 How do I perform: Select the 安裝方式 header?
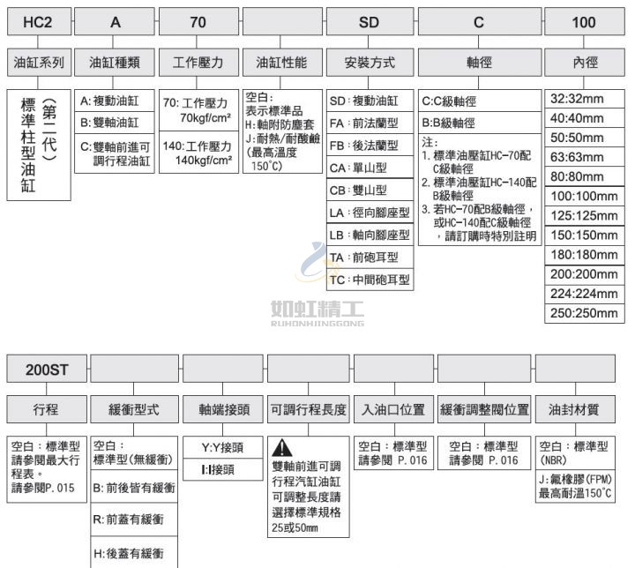pos(369,63)
